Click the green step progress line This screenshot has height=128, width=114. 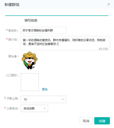pos(57,16)
